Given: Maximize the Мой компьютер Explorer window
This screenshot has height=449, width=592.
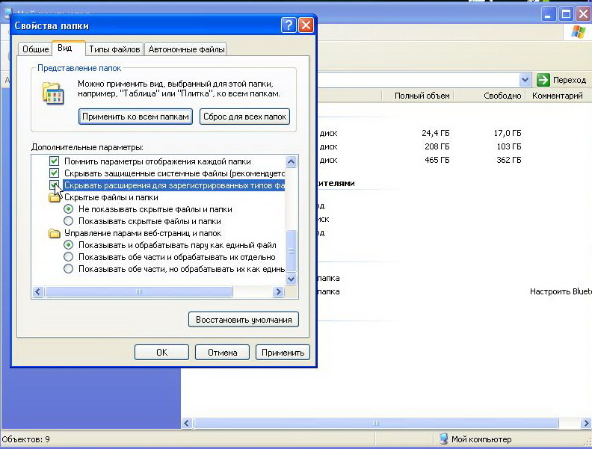Looking at the screenshot, I should pos(566,14).
